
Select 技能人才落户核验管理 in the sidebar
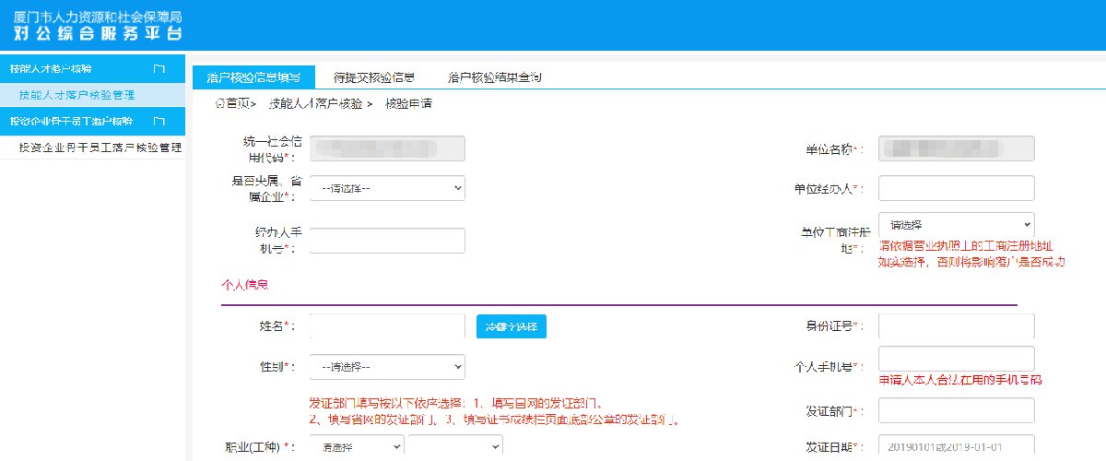[x=76, y=95]
